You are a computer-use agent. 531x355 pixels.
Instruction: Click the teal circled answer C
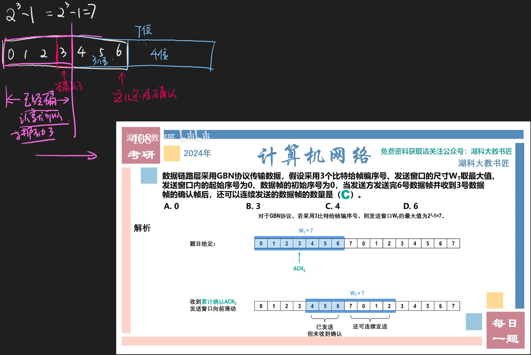345,195
